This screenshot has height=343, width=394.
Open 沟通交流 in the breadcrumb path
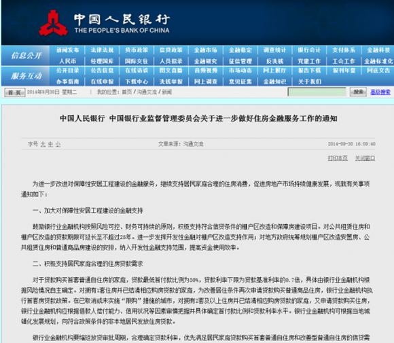pyautogui.click(x=147, y=92)
